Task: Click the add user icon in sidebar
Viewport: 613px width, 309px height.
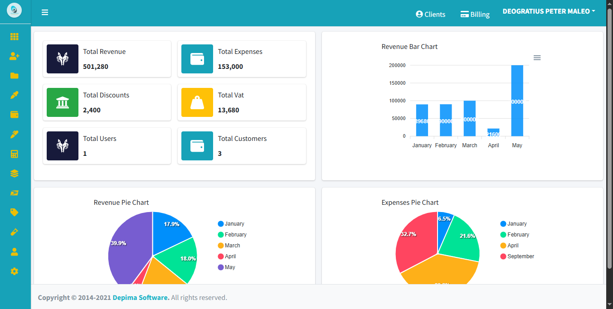Action: tap(15, 56)
